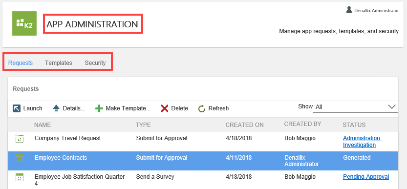Sort by the STATUS column header

coord(354,125)
